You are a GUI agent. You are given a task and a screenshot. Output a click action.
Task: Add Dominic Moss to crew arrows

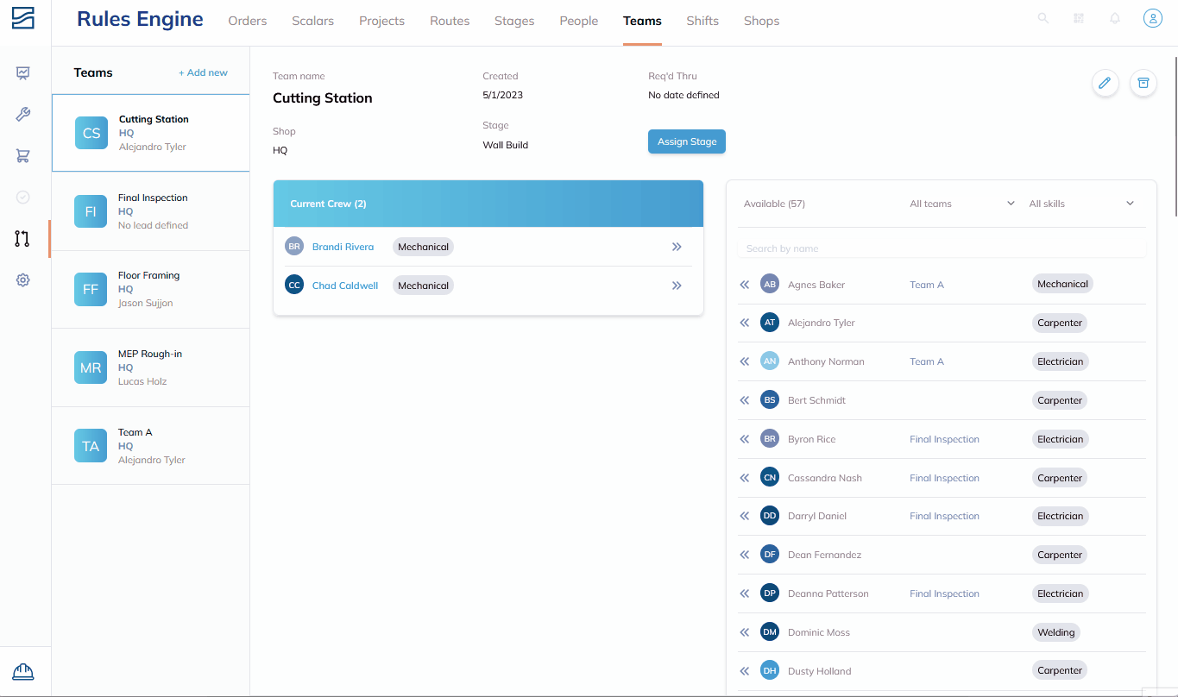coord(745,632)
